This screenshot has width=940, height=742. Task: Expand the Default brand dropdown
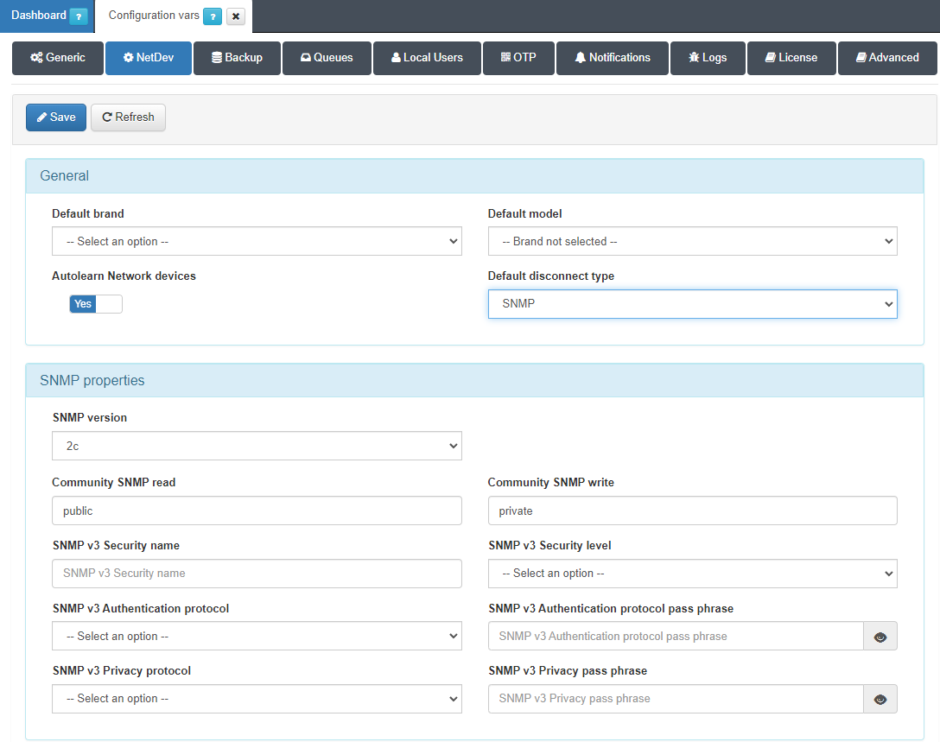point(257,242)
